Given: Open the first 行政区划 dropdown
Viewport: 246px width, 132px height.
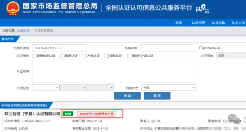Looking at the screenshot, I should pos(46,88).
